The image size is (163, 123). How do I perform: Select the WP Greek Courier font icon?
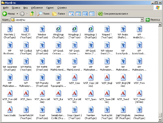click(75, 45)
